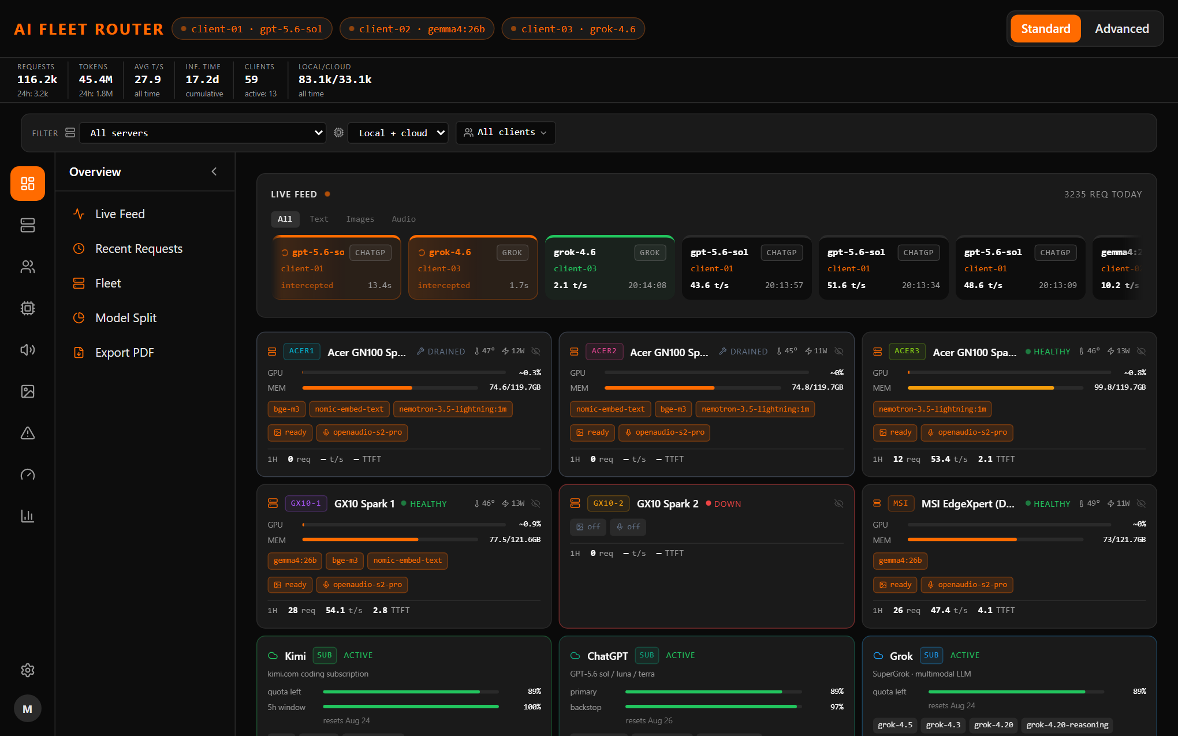
Task: Click the server filter icon beside All servers
Action: (x=70, y=133)
